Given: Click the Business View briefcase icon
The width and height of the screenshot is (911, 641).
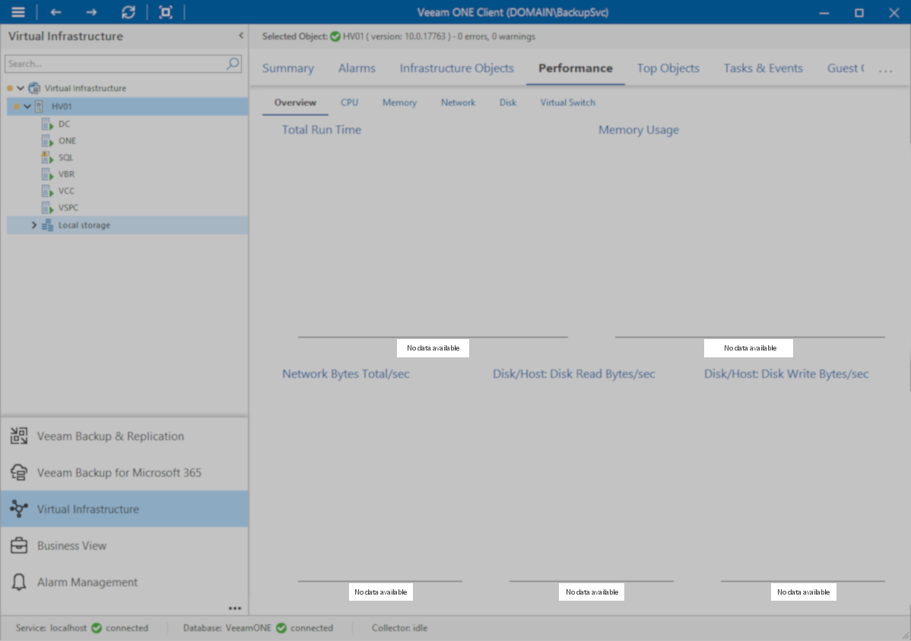Looking at the screenshot, I should (x=18, y=546).
